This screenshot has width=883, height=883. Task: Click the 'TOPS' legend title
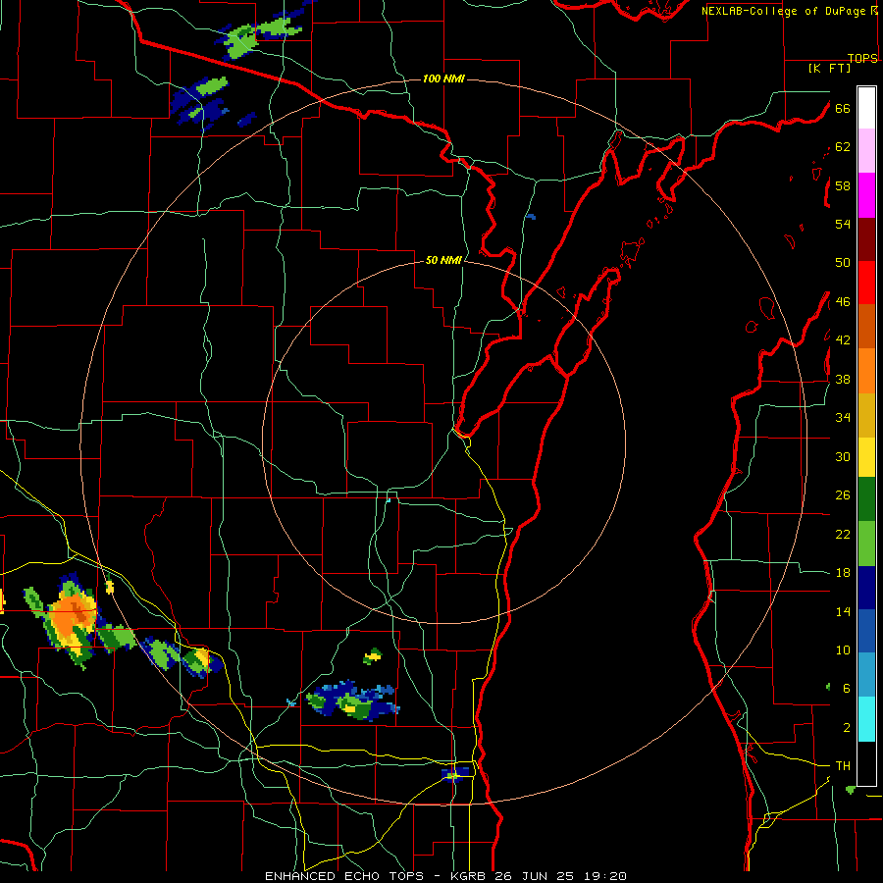pos(862,58)
